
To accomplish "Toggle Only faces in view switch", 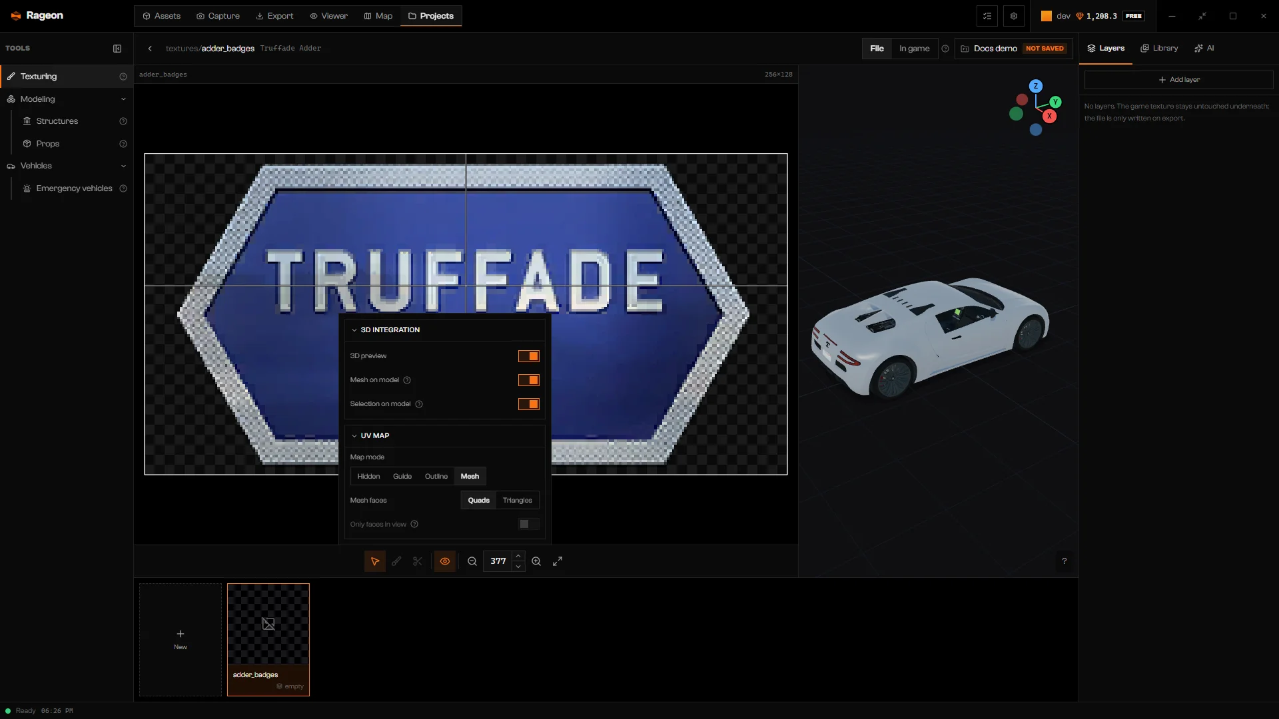I will [529, 525].
